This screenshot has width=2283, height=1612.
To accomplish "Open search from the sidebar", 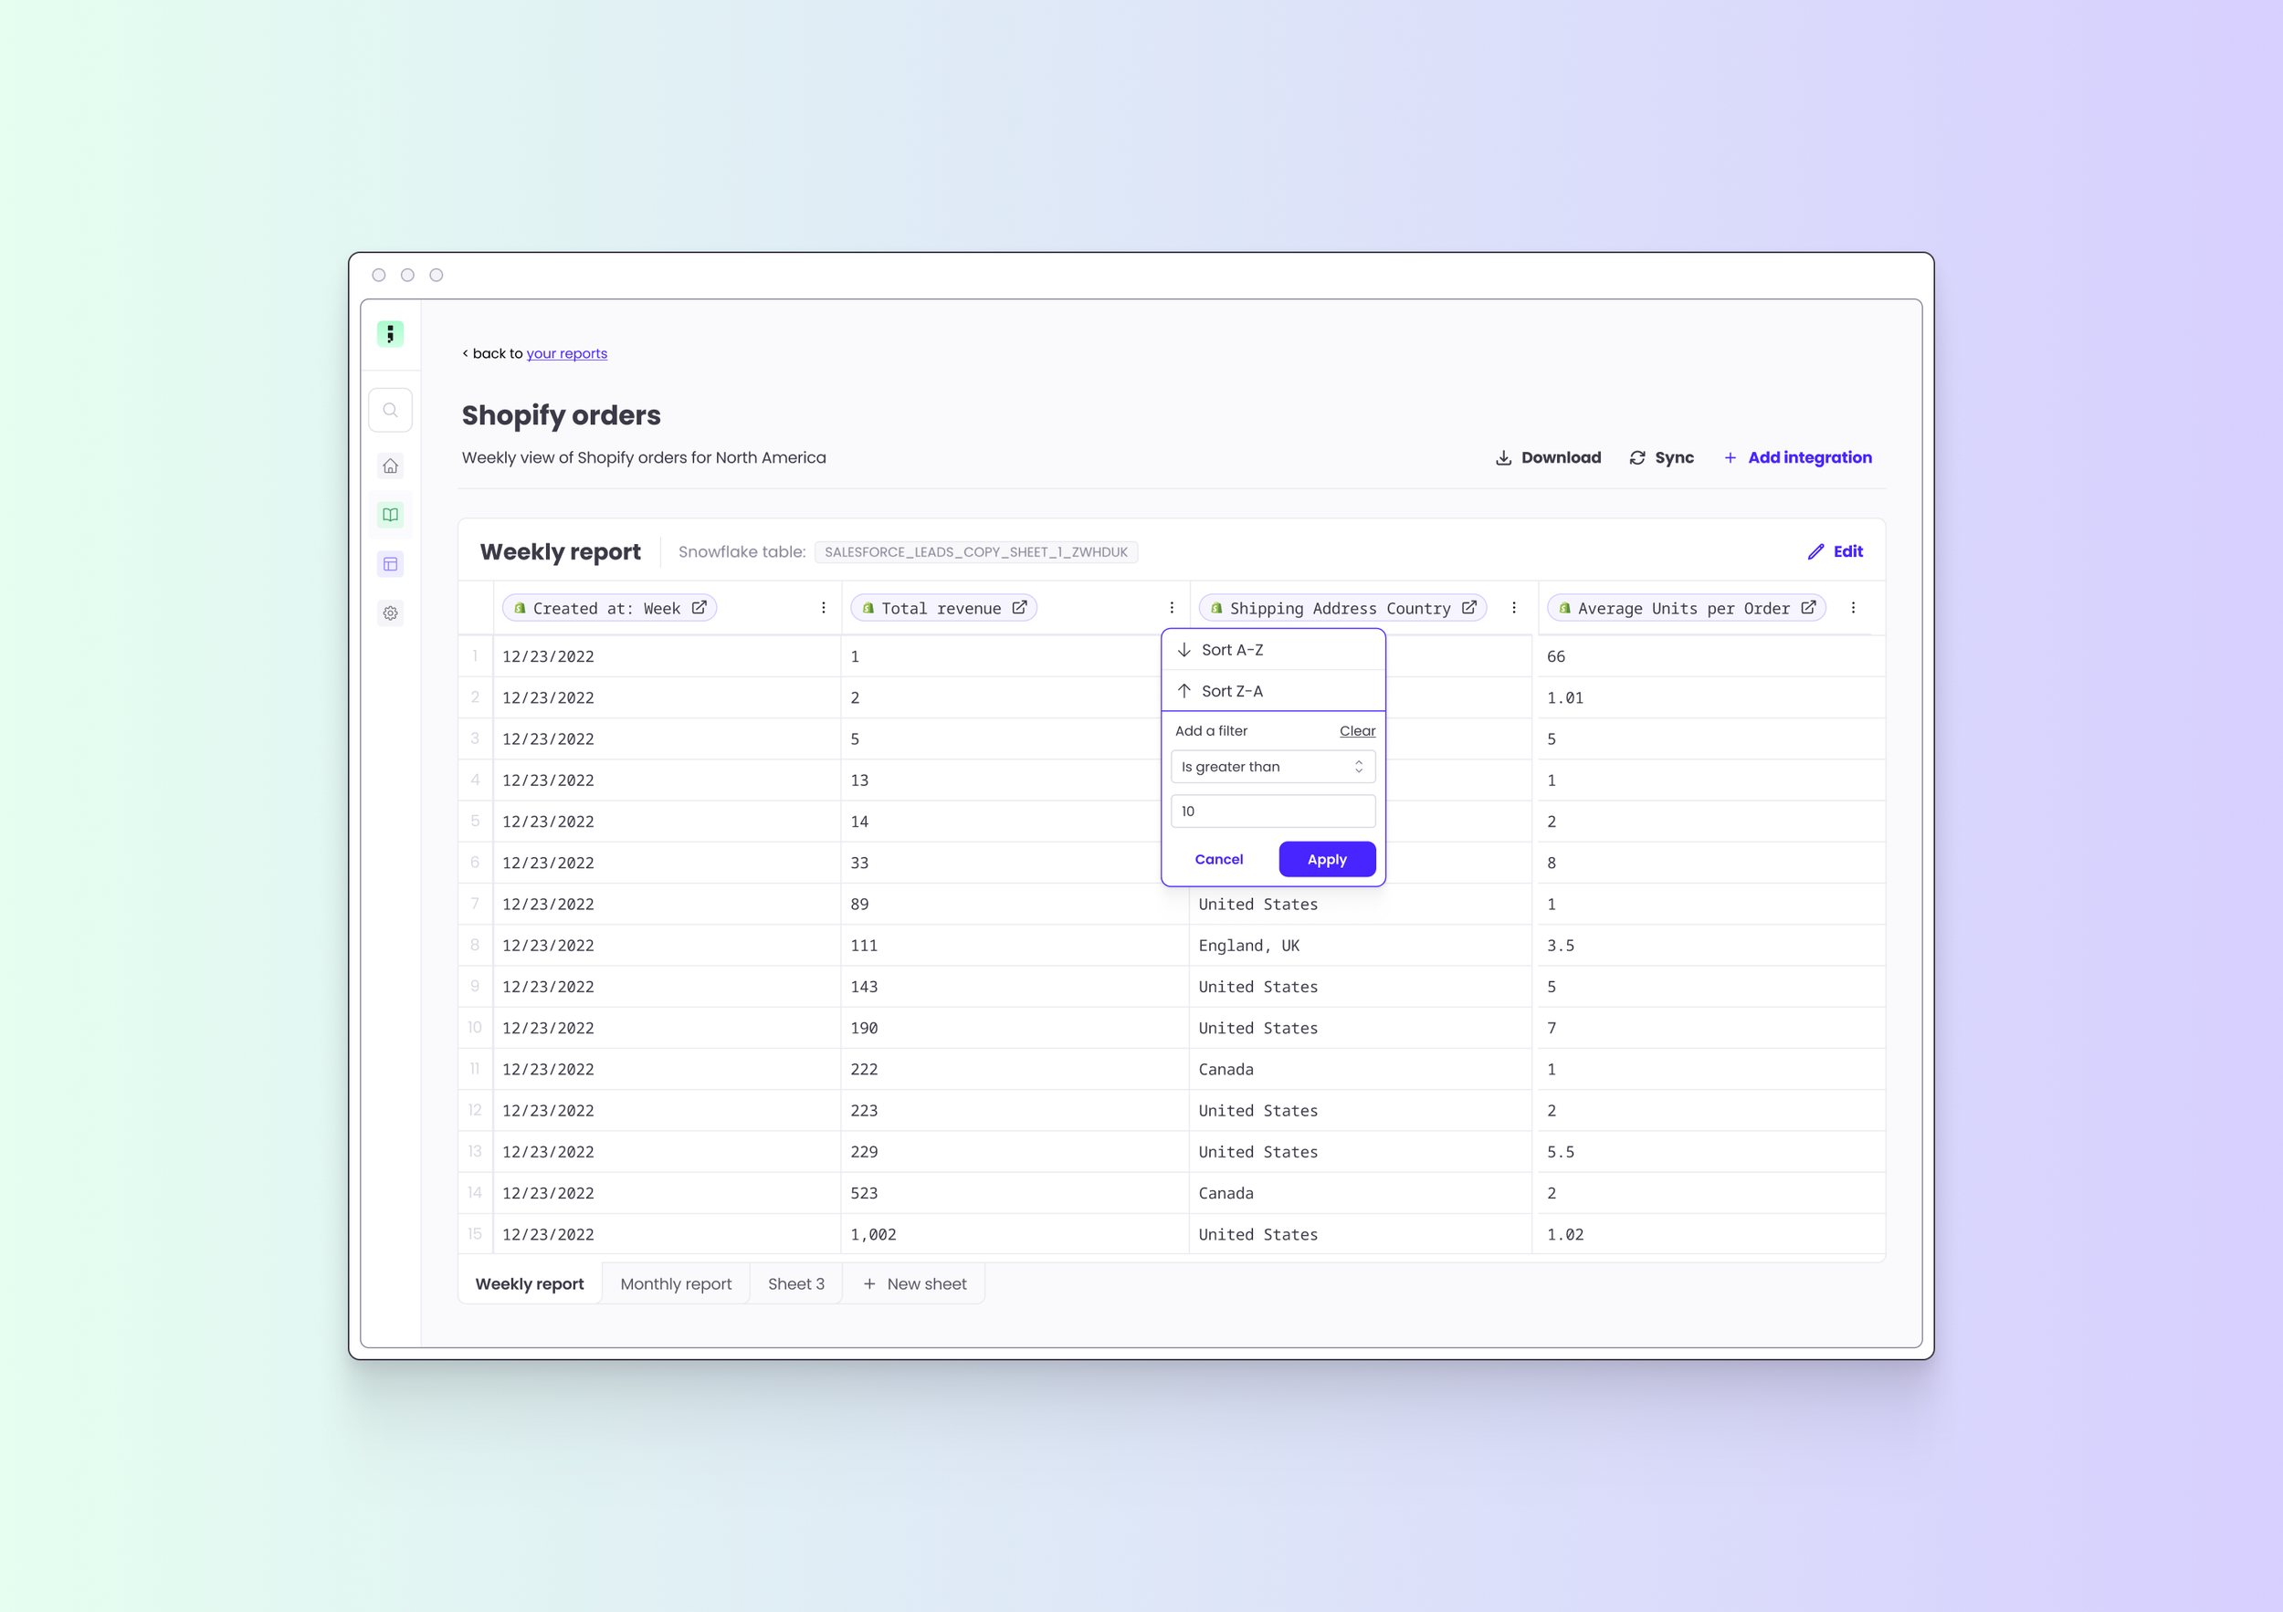I will coord(390,410).
